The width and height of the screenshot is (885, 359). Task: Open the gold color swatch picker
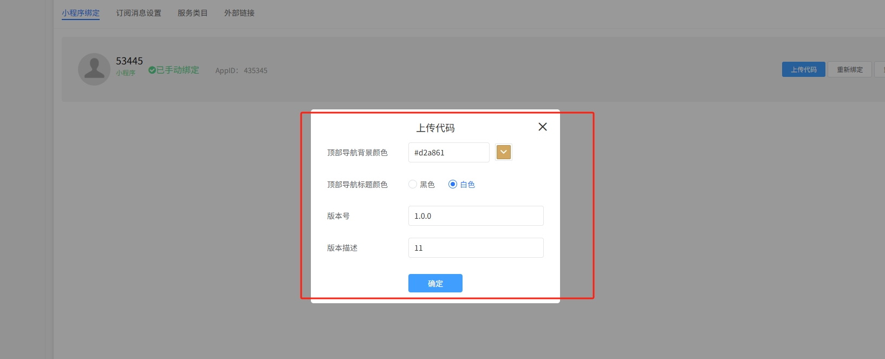503,153
